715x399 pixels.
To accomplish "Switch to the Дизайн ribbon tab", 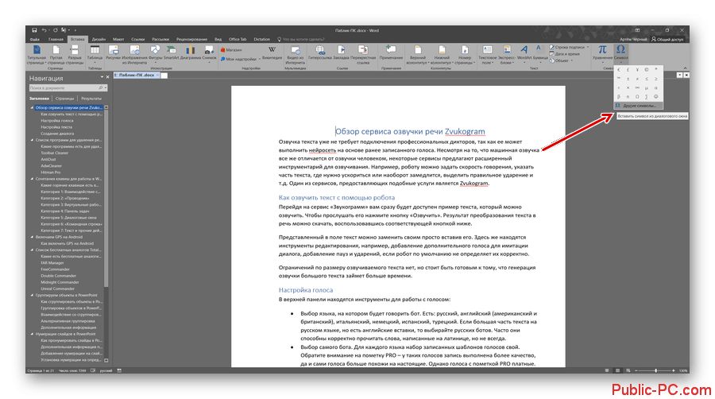I will [x=99, y=39].
